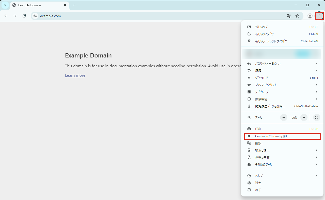Select 印刷... from the menu
Screen dimensions: 325x200
283,129
